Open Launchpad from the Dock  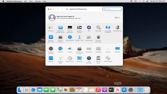pyautogui.click(x=27, y=90)
